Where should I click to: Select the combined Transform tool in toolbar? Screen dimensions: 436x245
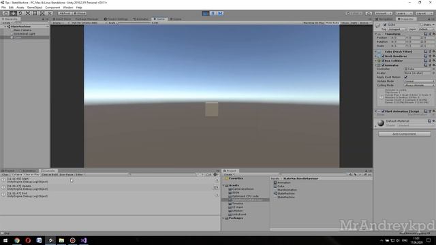click(x=42, y=14)
